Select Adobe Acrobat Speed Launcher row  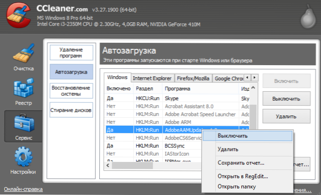click(x=178, y=114)
